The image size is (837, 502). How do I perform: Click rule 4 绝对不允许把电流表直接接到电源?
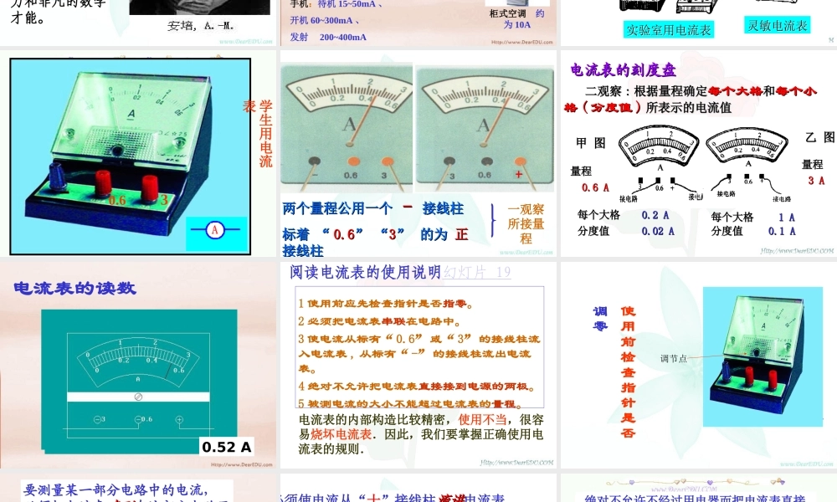pyautogui.click(x=416, y=386)
